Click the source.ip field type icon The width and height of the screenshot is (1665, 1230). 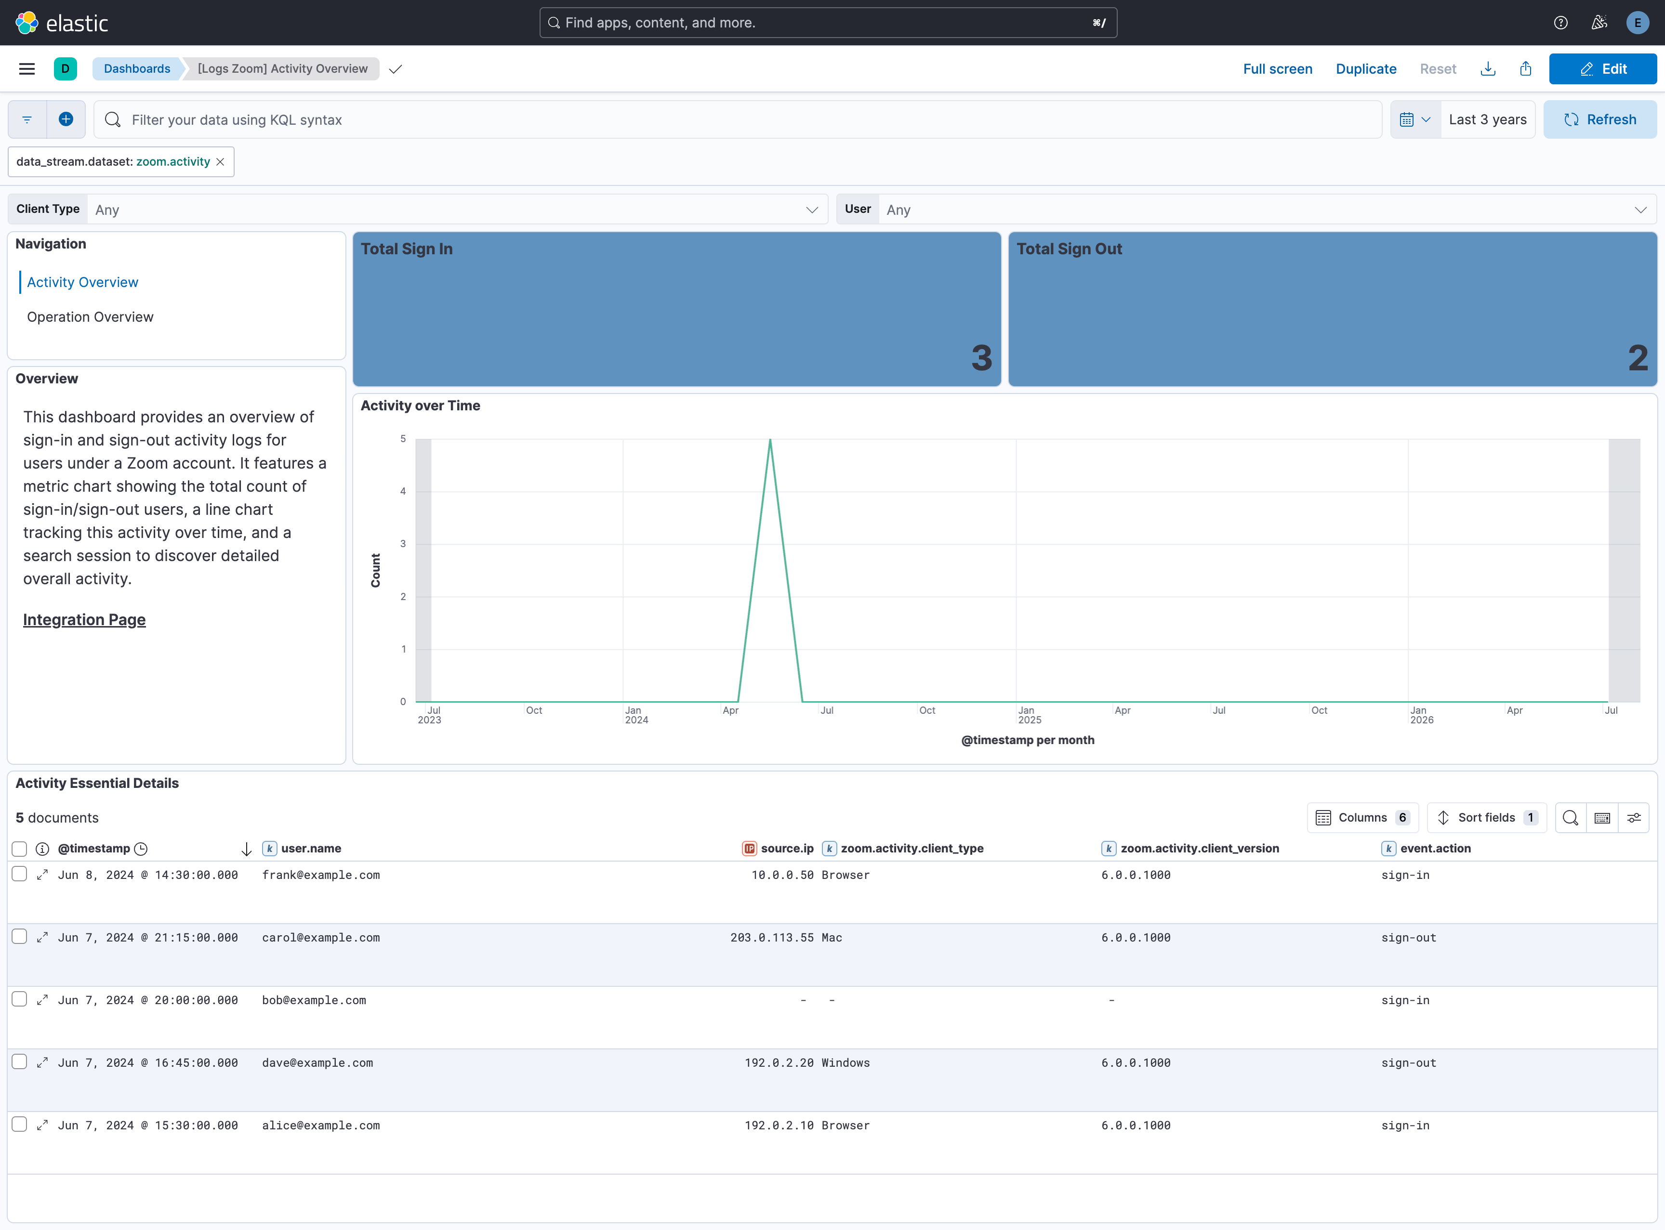(x=749, y=849)
